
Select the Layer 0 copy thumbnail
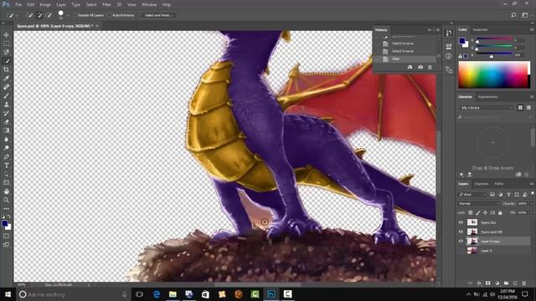click(x=472, y=241)
